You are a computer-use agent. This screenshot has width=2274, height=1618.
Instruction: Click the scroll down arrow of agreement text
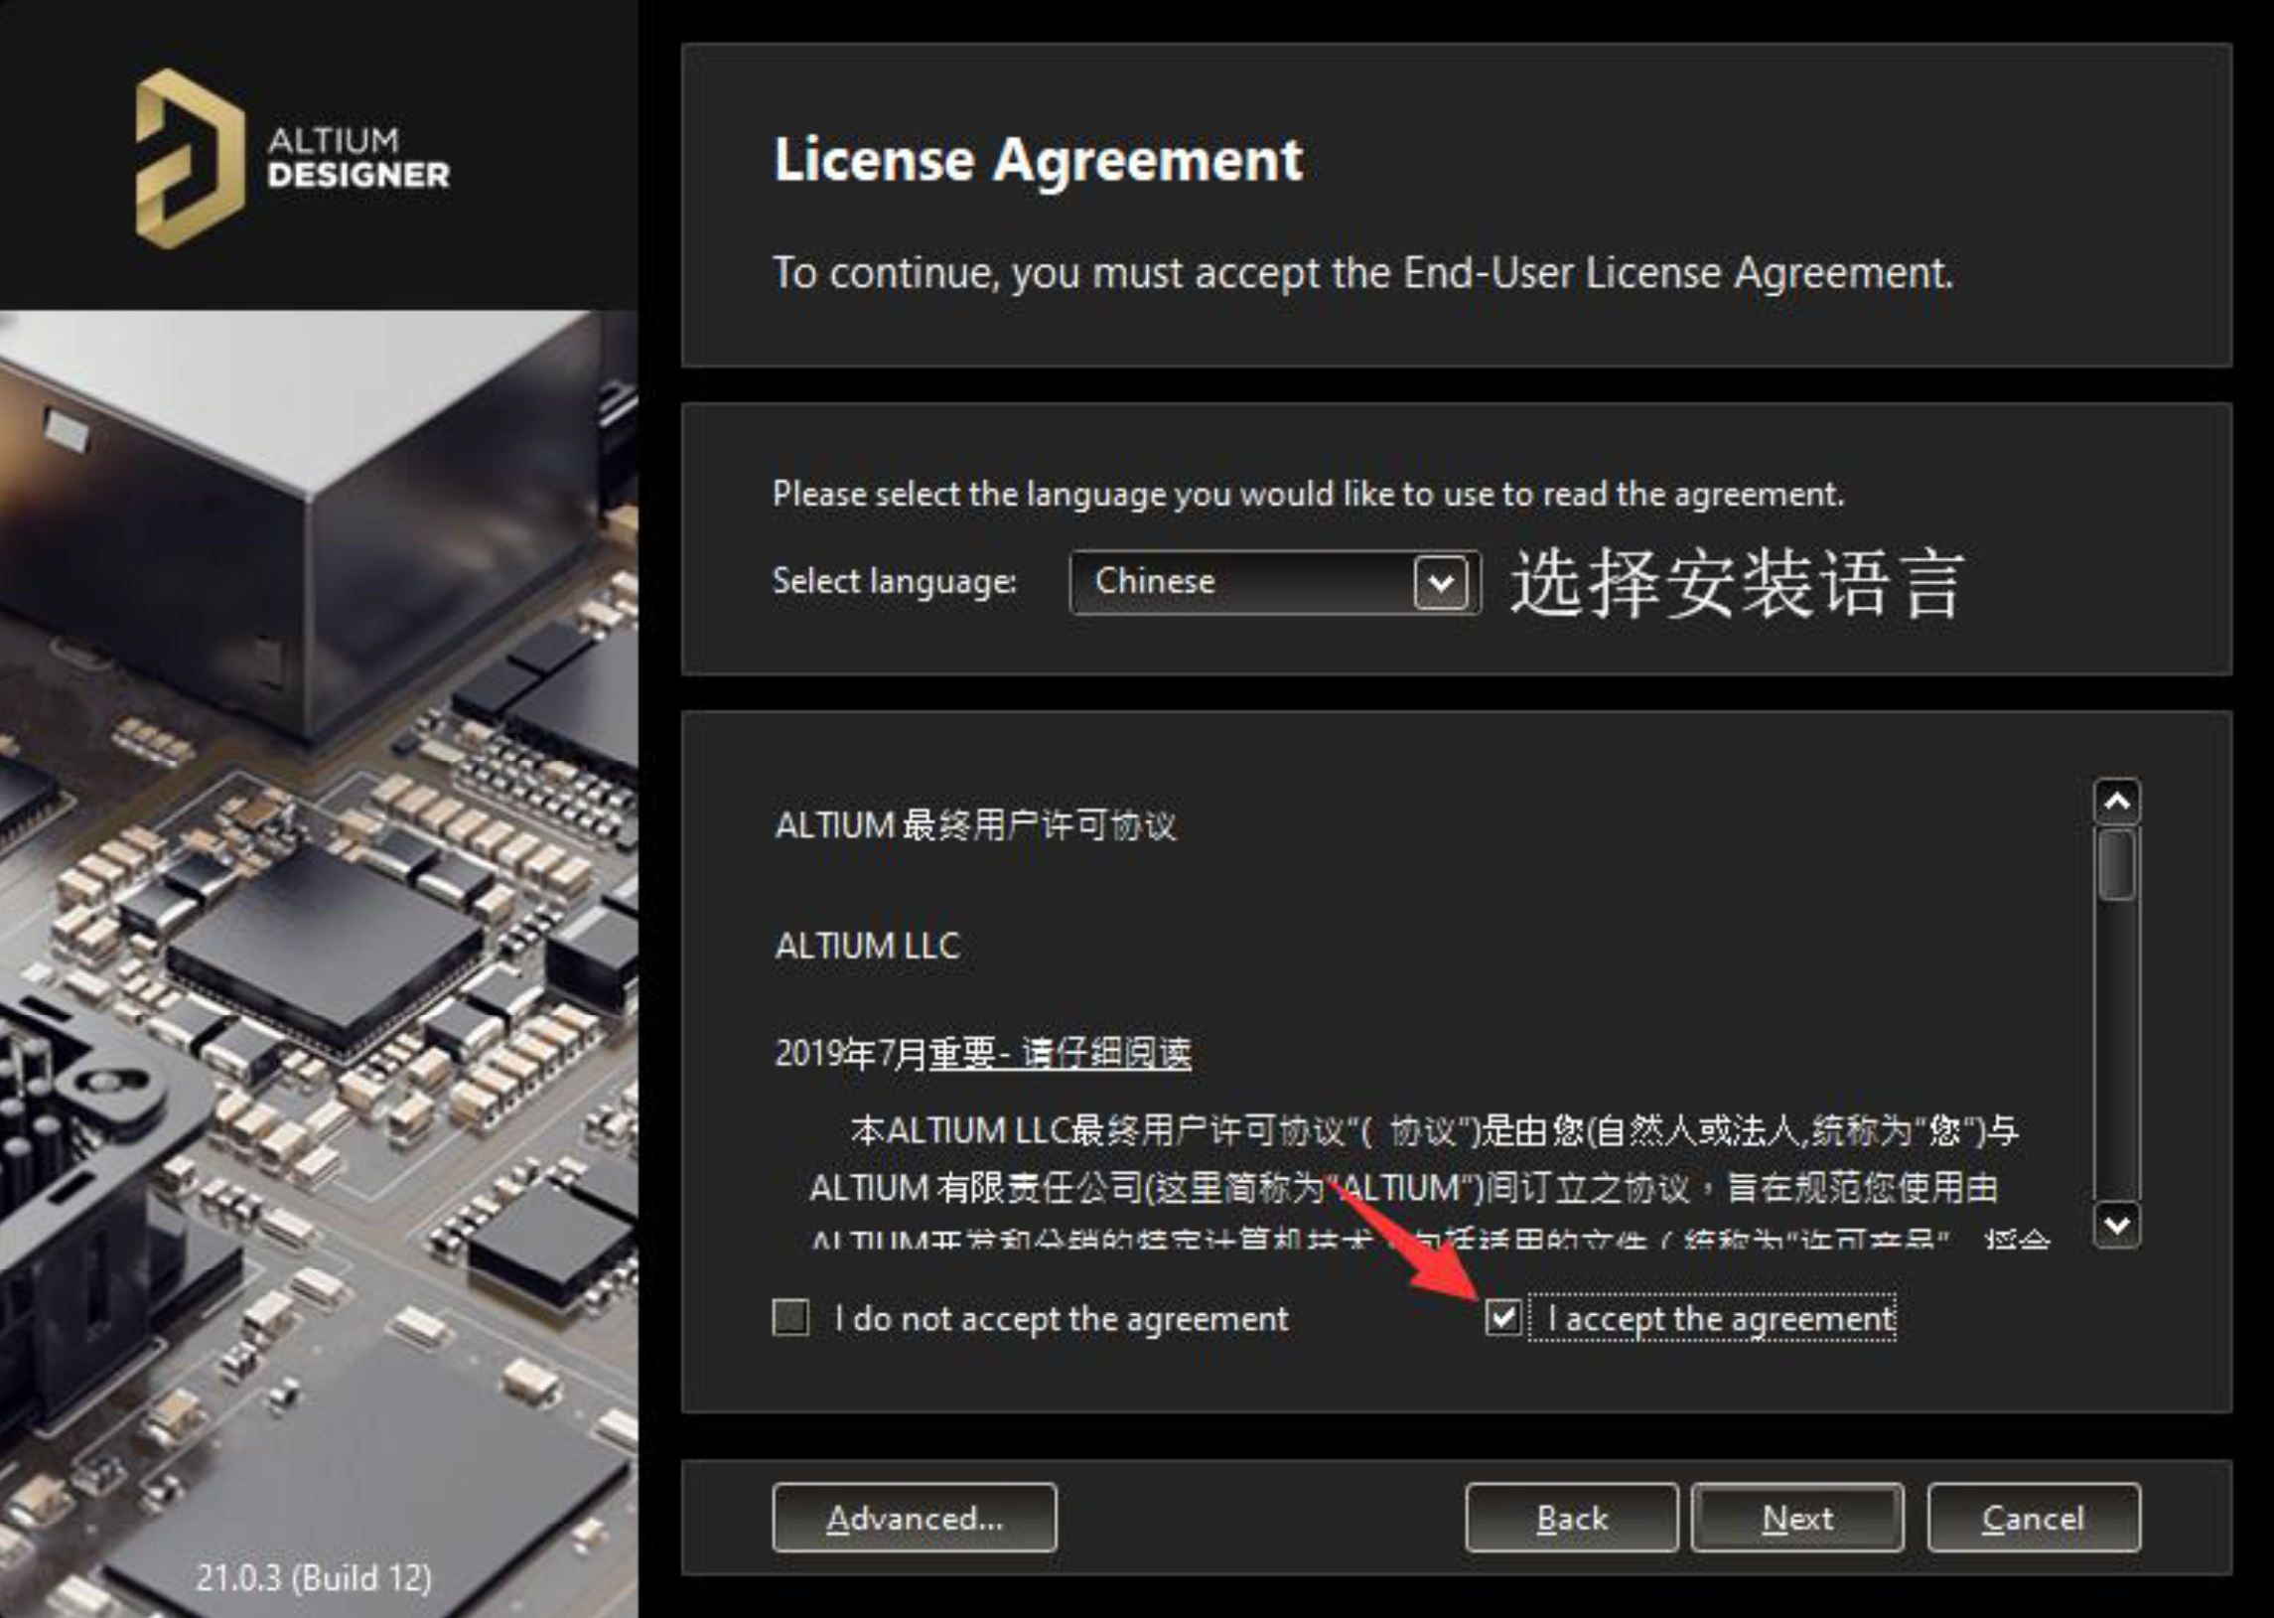2118,1225
